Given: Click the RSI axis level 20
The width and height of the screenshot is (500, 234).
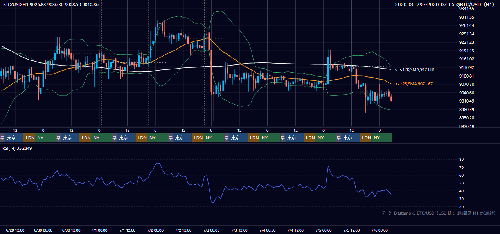Looking at the screenshot, I should click(x=461, y=207).
